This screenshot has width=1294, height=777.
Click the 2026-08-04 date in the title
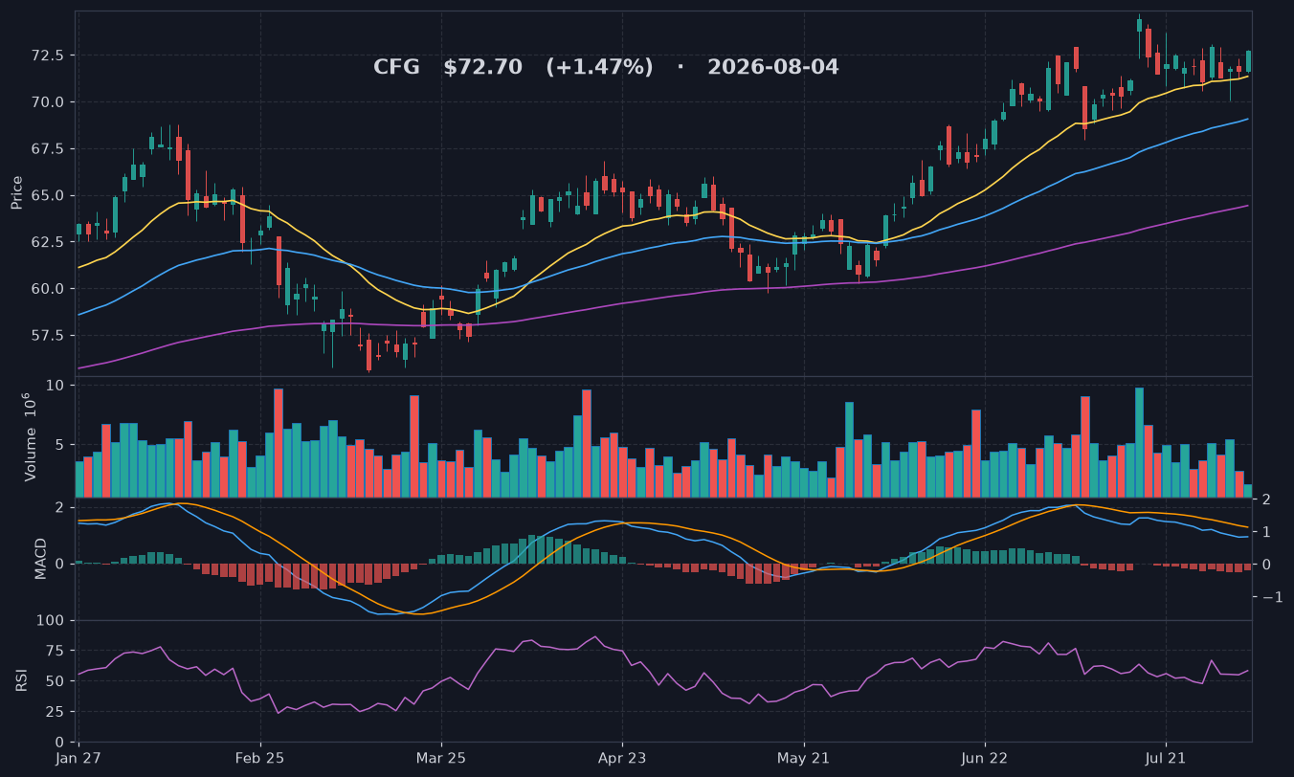(x=773, y=68)
